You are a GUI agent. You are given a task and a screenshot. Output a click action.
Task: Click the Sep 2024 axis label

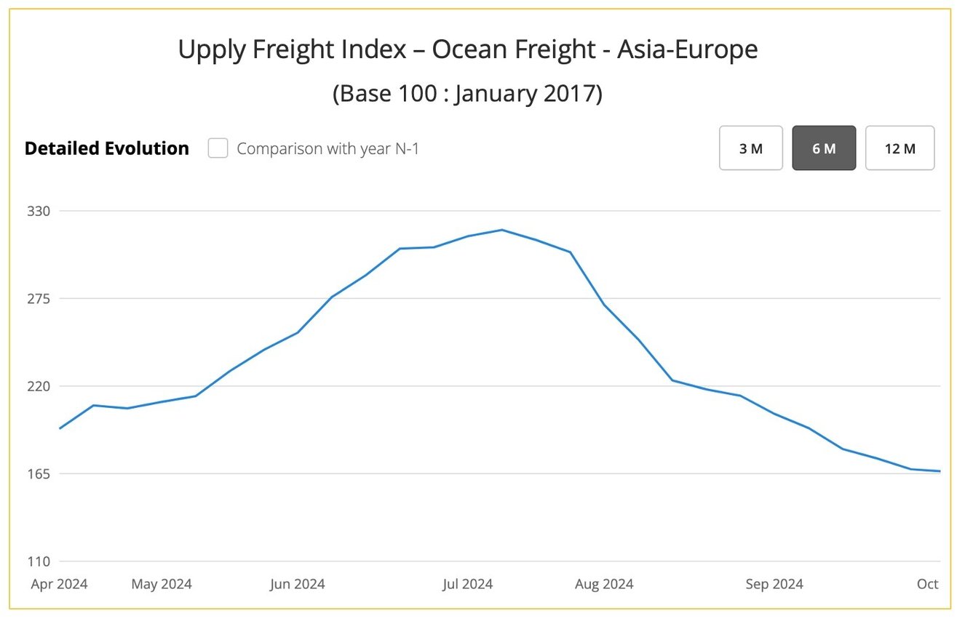tap(774, 584)
